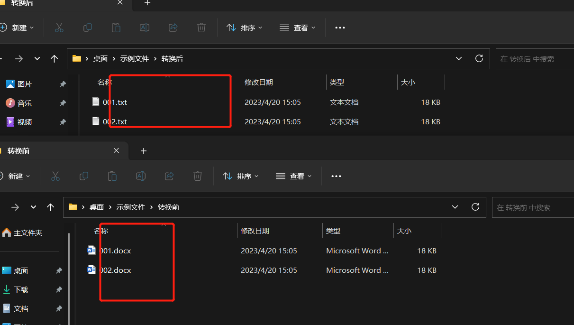Select the 002.txt text file
Viewport: 574px width, 325px height.
click(115, 121)
